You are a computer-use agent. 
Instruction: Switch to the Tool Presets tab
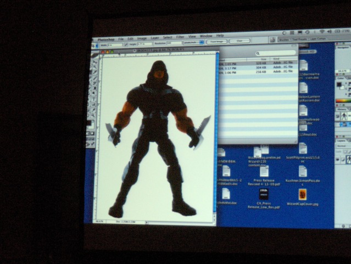[x=299, y=39]
